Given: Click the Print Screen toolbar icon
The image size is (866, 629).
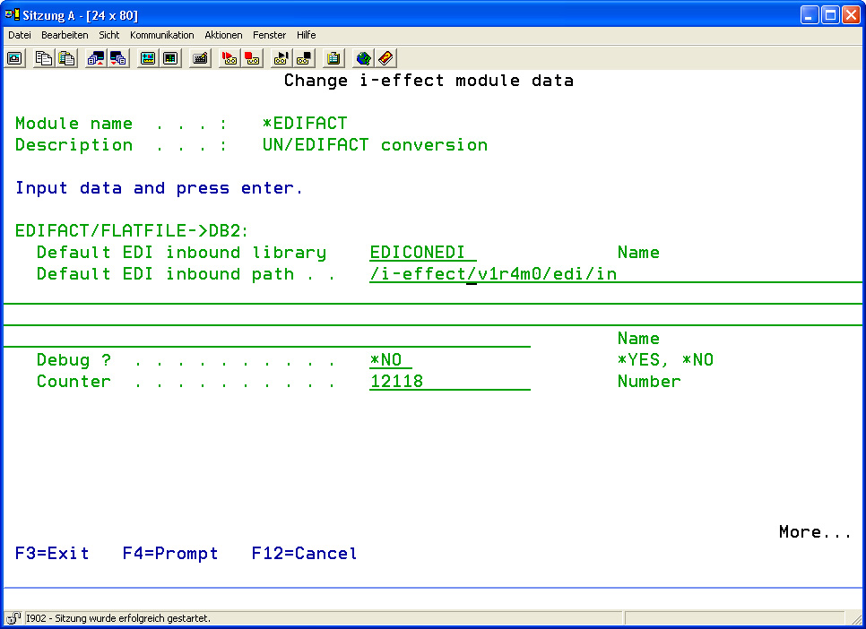Looking at the screenshot, I should coord(15,58).
